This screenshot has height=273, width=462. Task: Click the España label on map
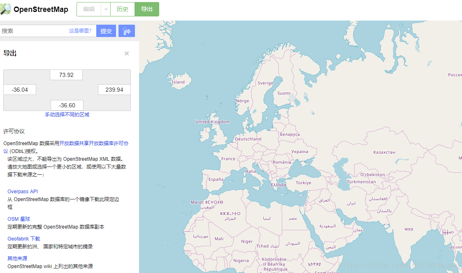pos(216,179)
